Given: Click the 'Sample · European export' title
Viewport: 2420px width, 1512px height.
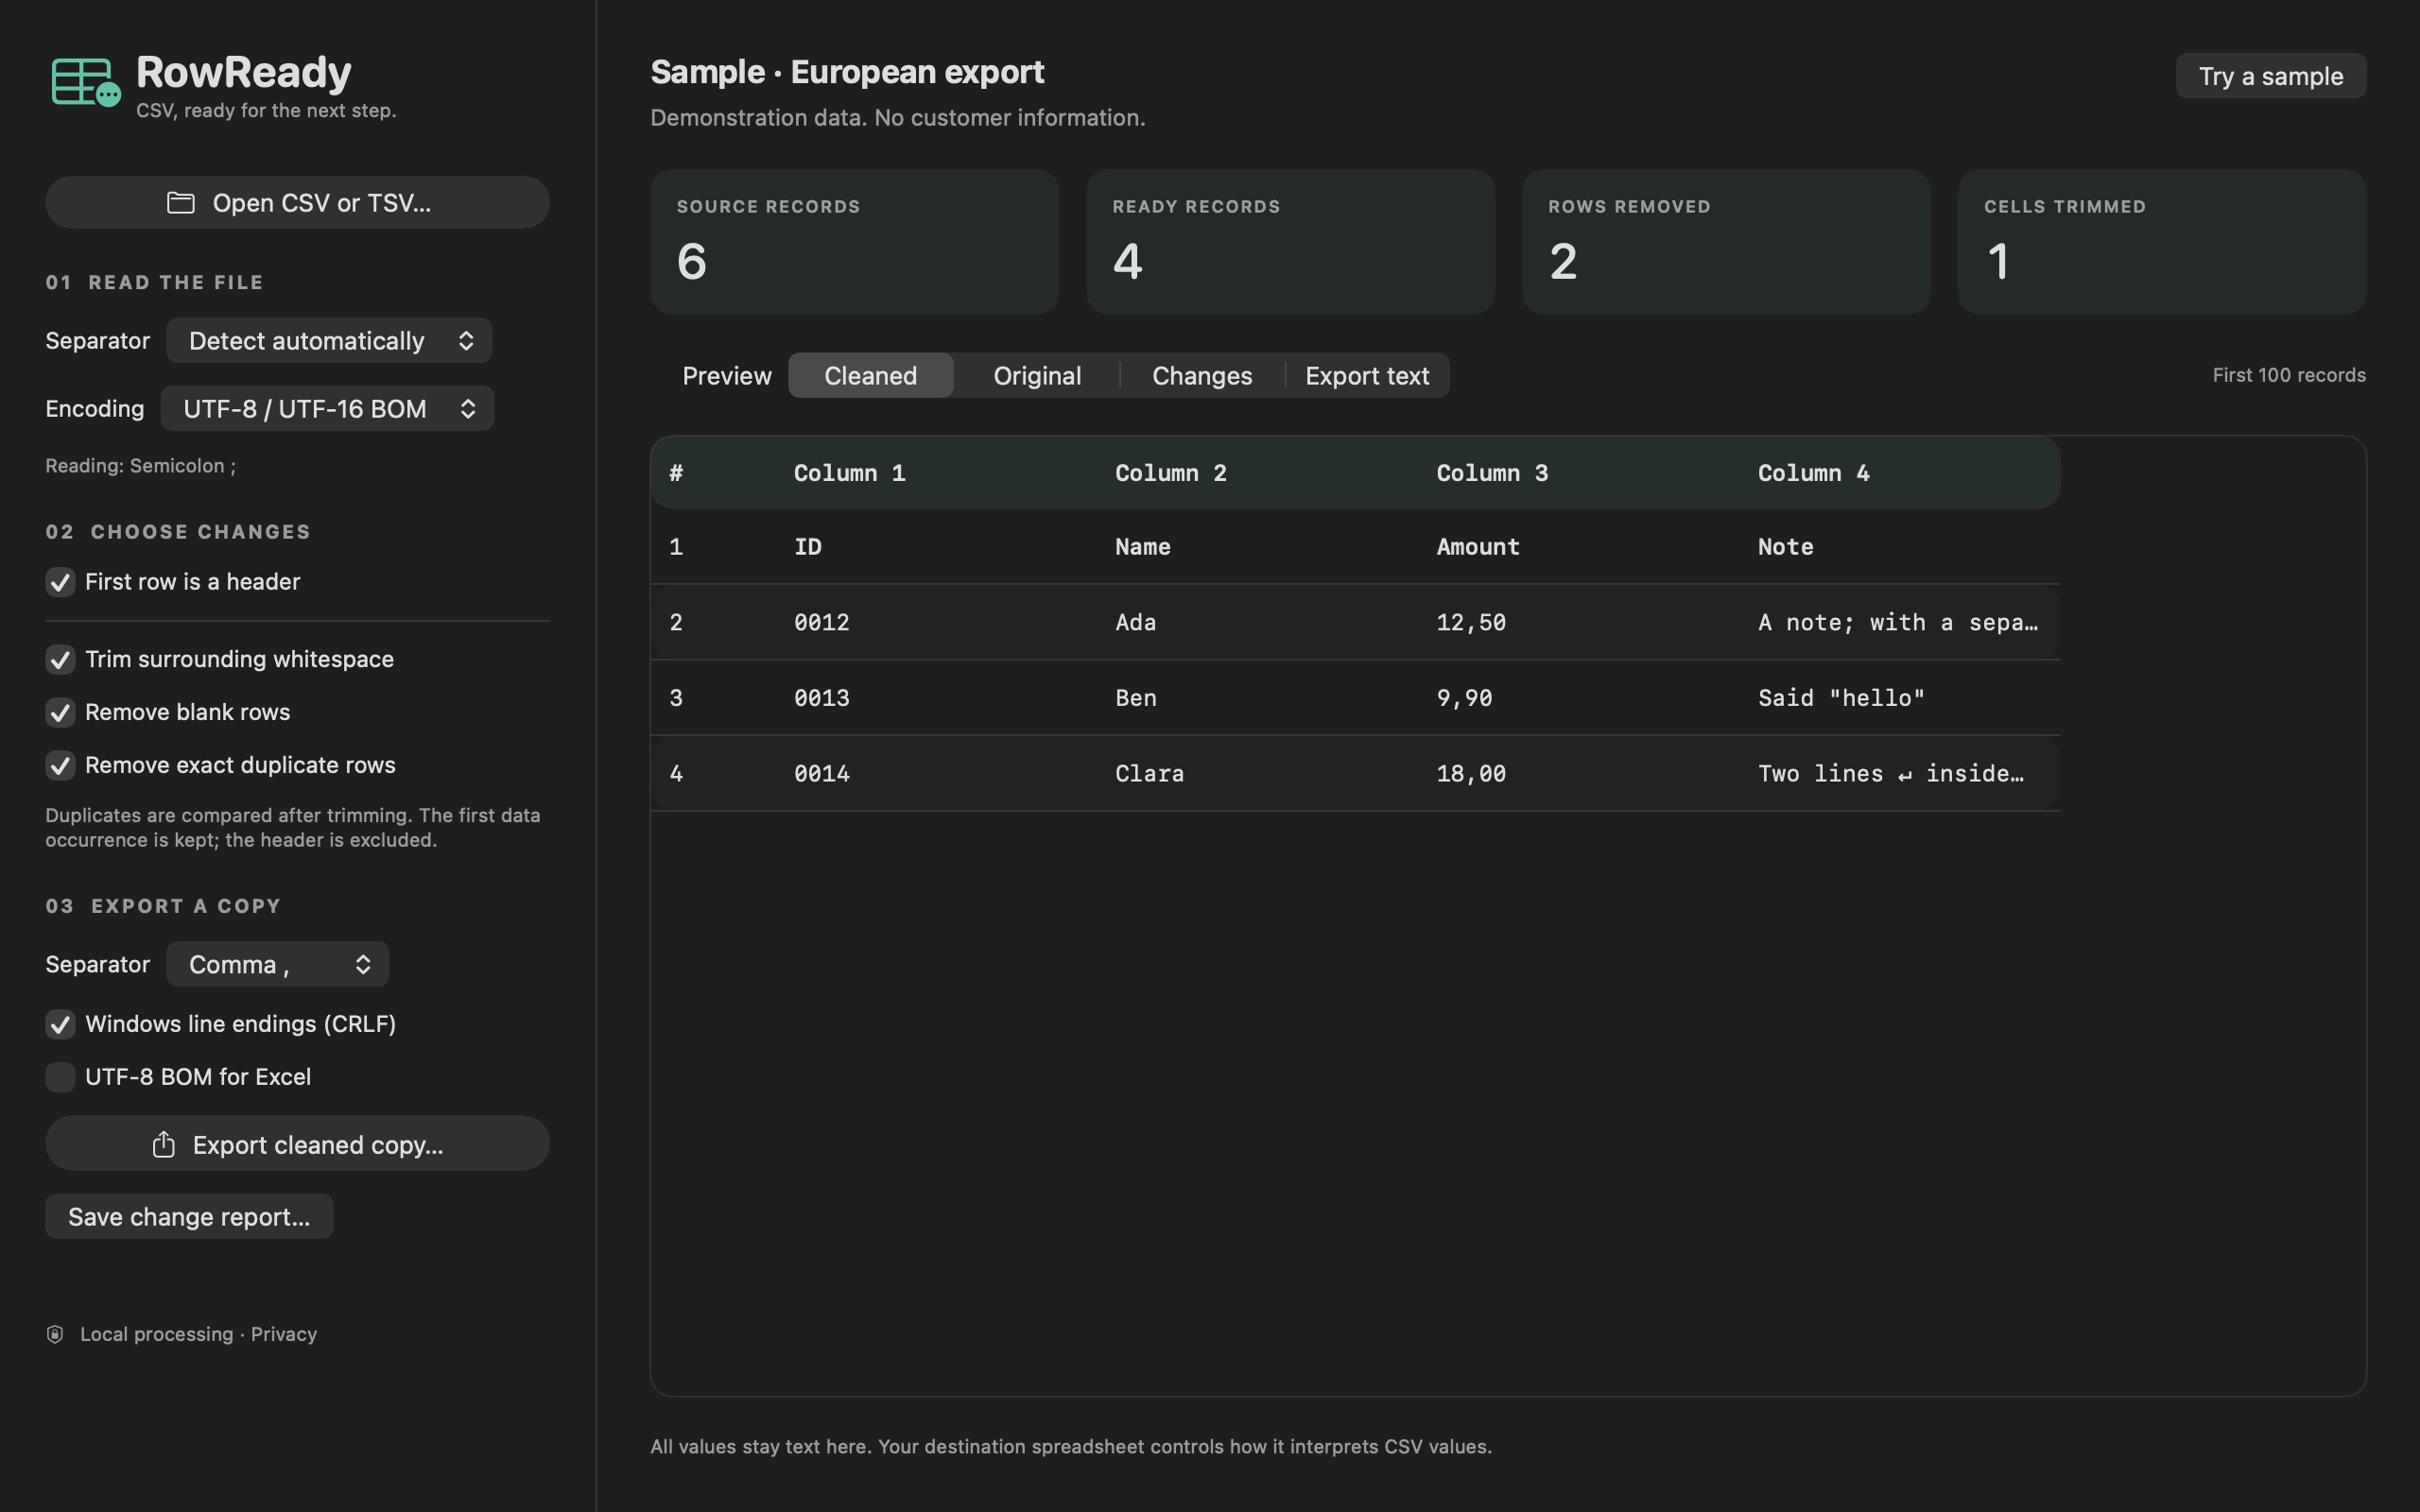Looking at the screenshot, I should click(x=848, y=72).
